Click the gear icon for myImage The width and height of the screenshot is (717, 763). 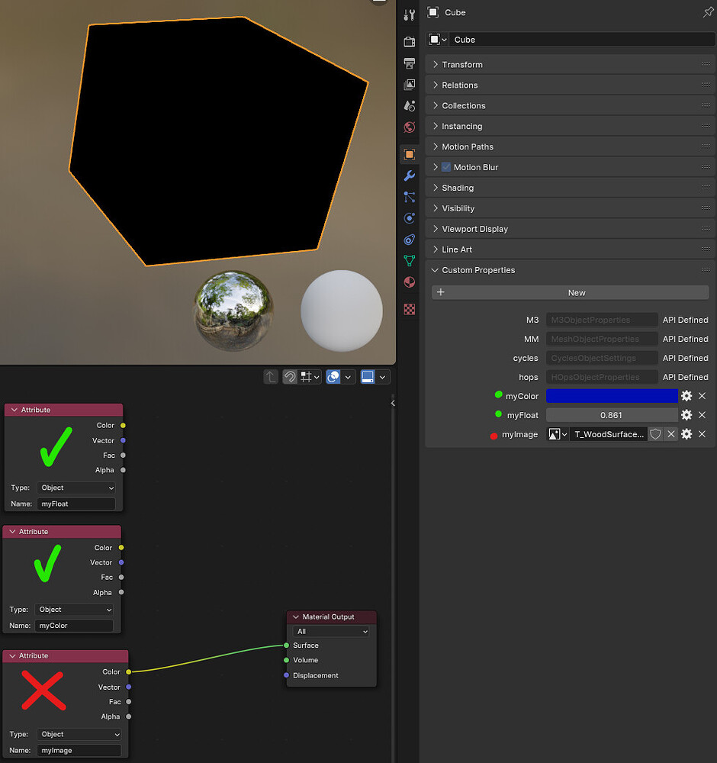point(686,433)
